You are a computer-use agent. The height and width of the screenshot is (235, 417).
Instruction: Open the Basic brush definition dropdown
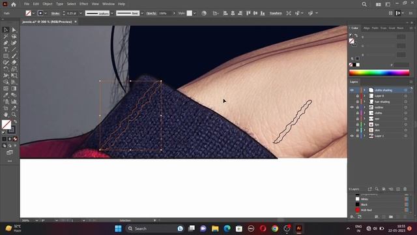142,13
